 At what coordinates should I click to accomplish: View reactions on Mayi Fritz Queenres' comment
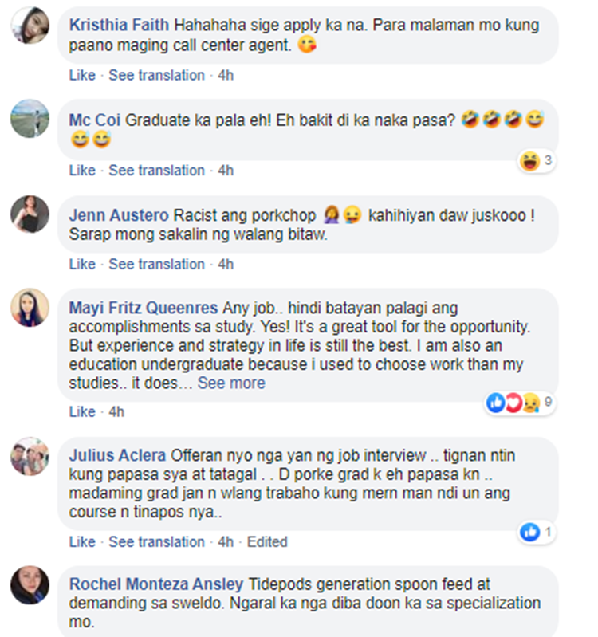(520, 403)
